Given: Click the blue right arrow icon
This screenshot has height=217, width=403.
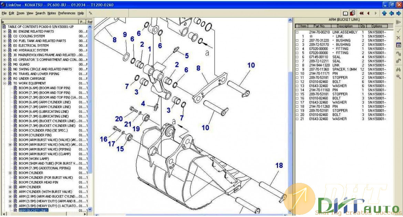Looking at the screenshot, I should pyautogui.click(x=399, y=13).
